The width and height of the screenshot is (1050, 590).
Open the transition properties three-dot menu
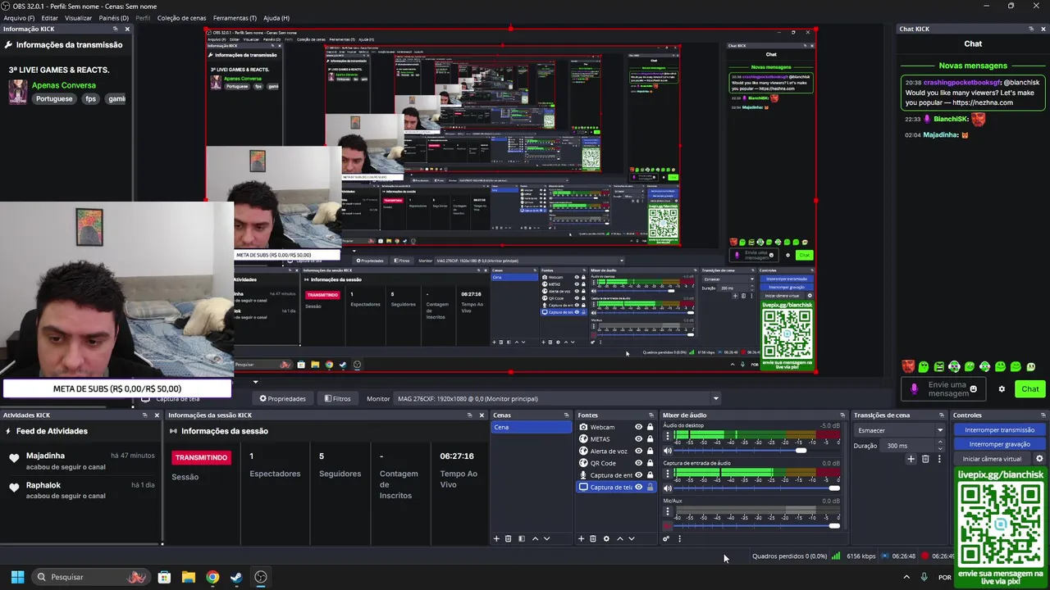coord(939,459)
